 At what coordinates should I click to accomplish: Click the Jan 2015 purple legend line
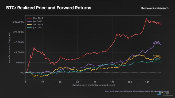click(x=29, y=21)
